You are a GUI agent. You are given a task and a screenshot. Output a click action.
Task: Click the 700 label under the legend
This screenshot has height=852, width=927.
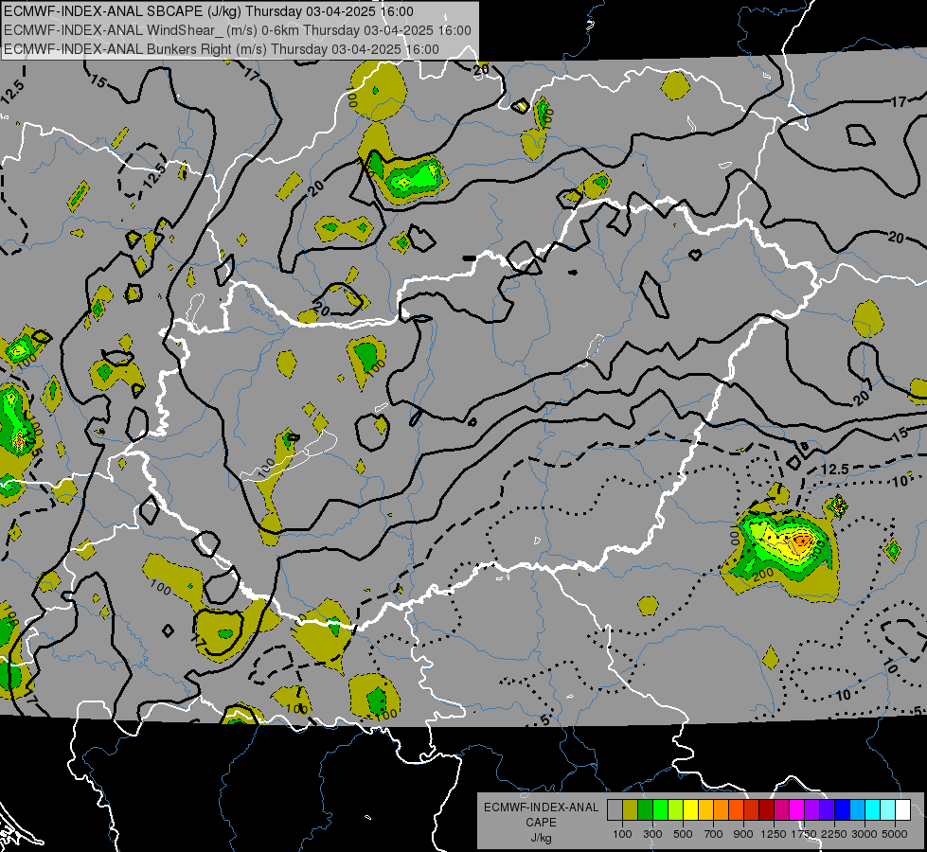tap(714, 834)
